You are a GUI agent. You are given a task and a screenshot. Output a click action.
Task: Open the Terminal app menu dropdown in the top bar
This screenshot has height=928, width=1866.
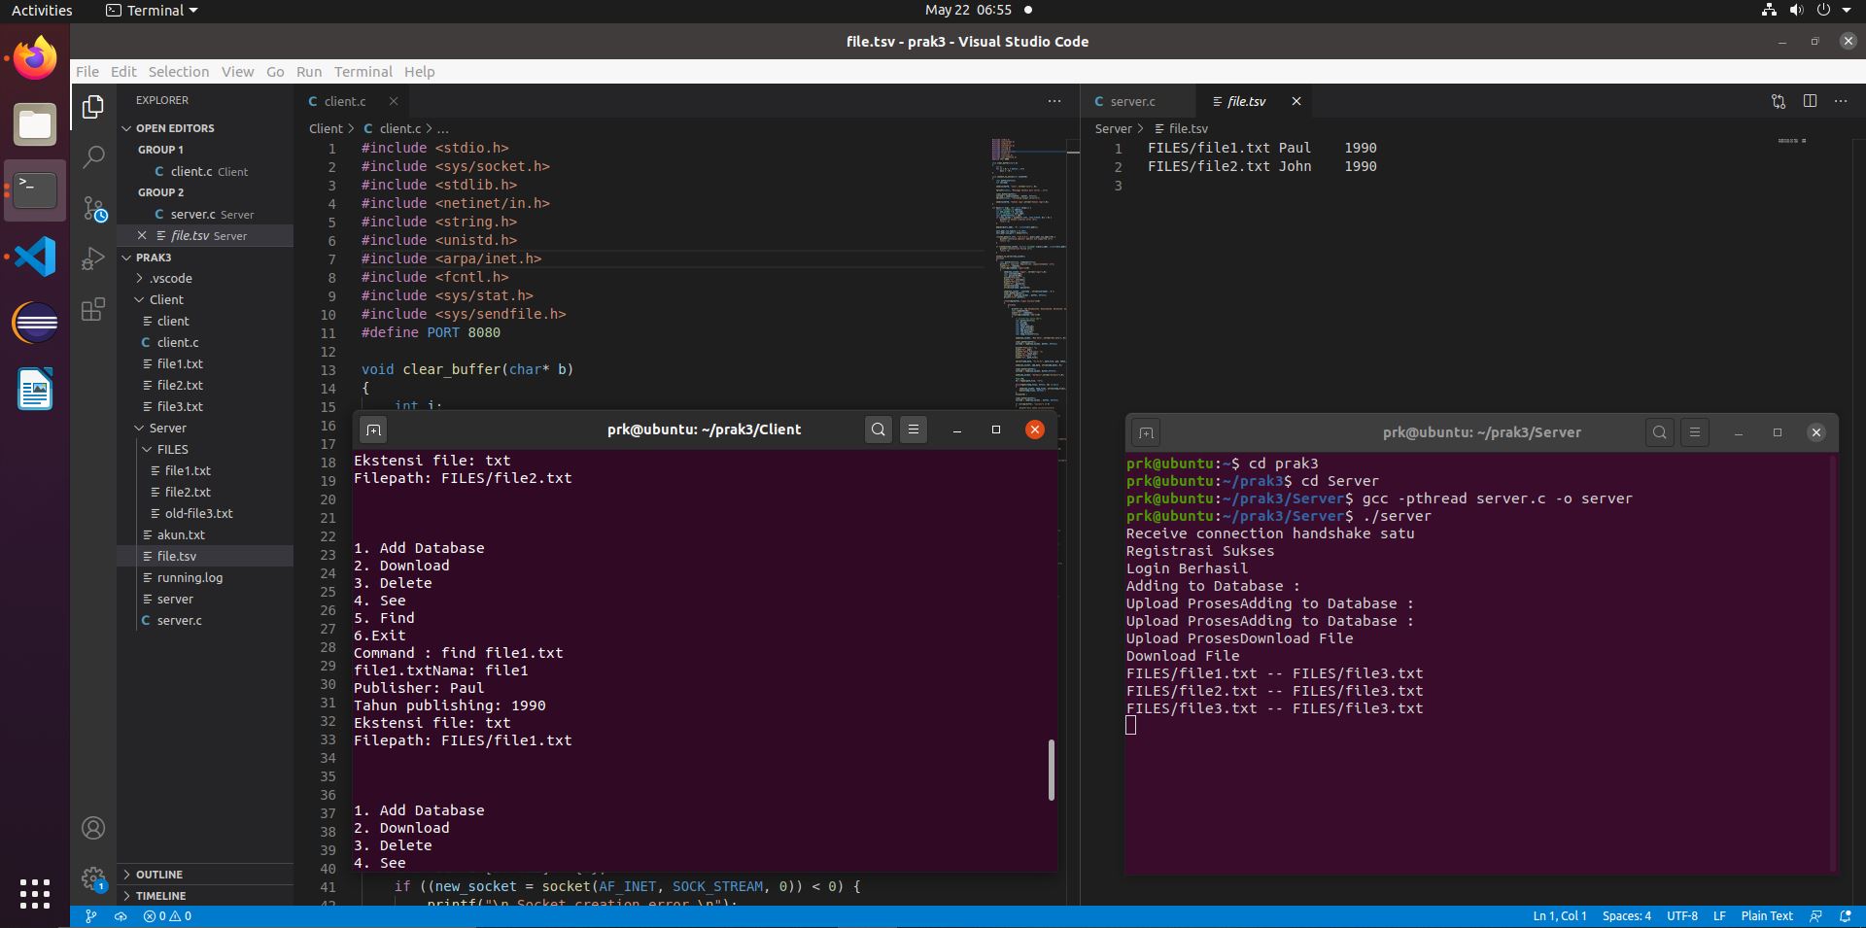(x=152, y=11)
